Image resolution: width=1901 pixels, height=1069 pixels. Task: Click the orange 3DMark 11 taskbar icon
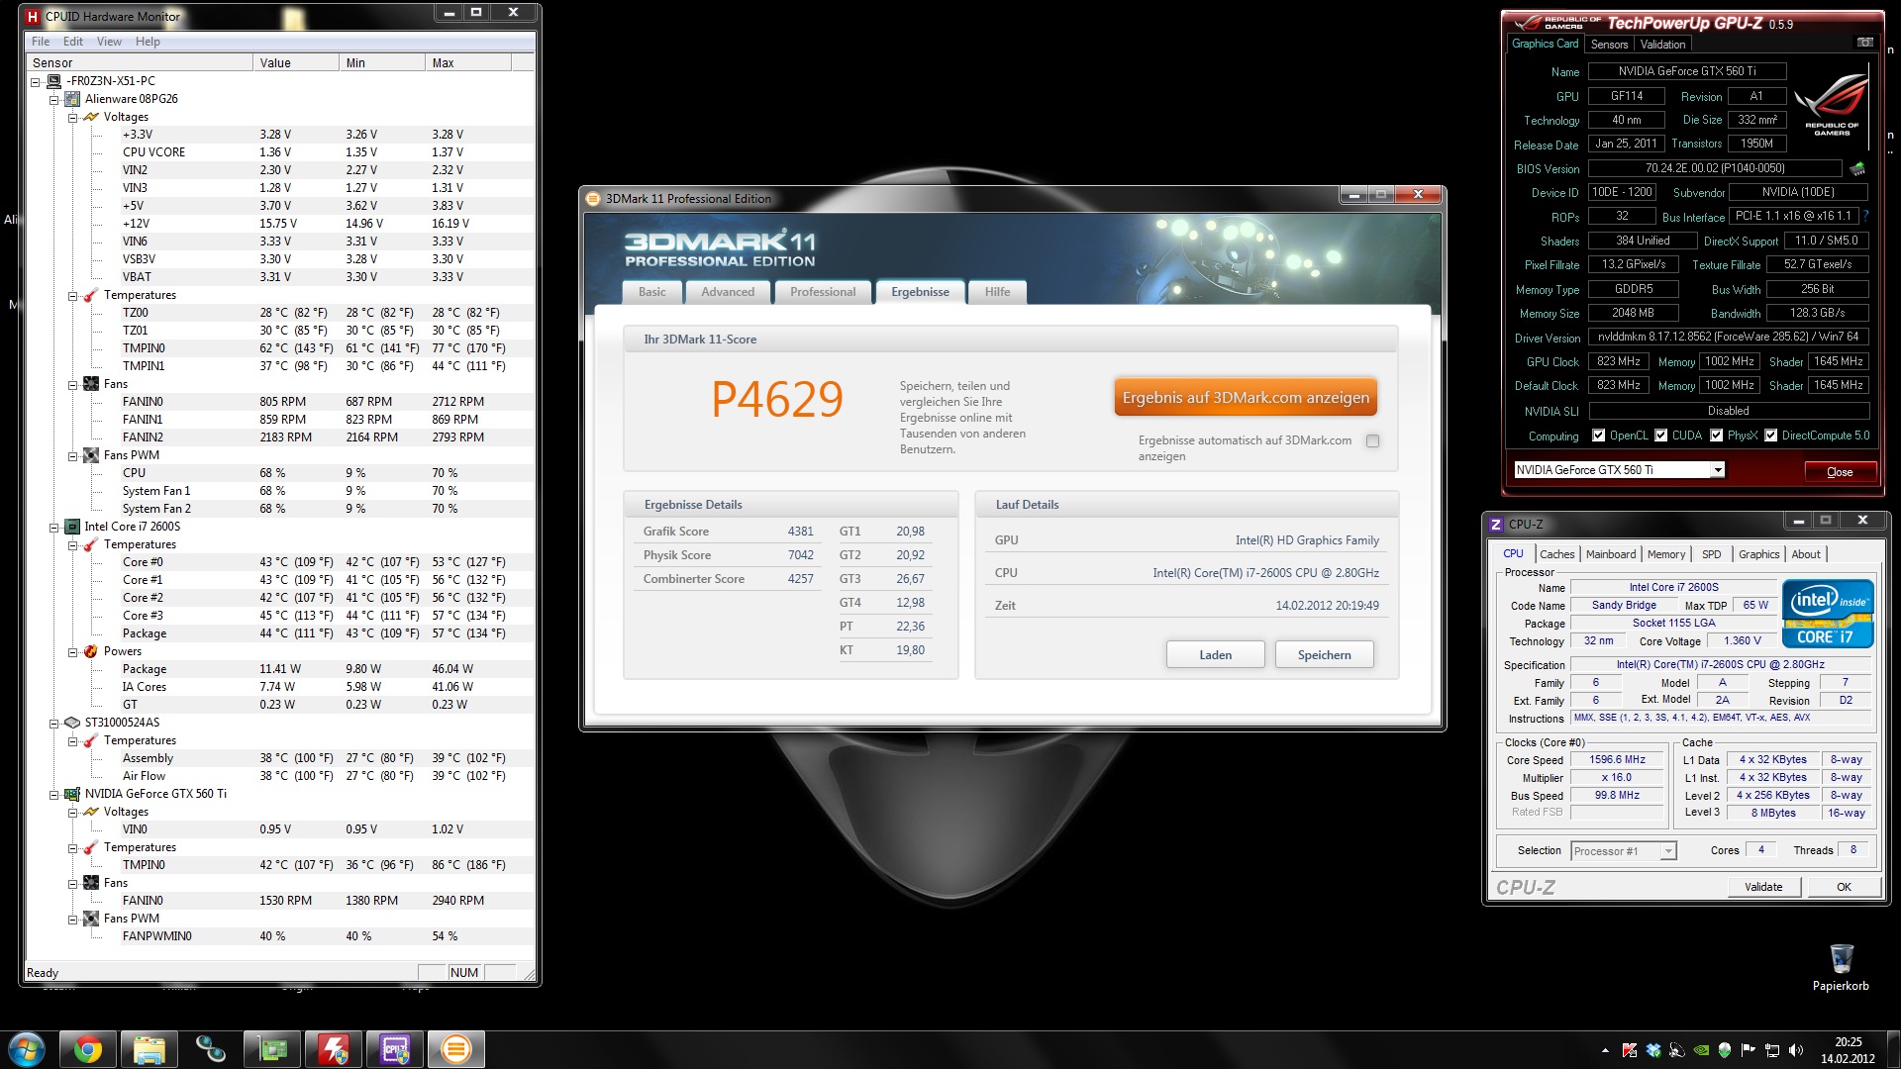click(456, 1049)
